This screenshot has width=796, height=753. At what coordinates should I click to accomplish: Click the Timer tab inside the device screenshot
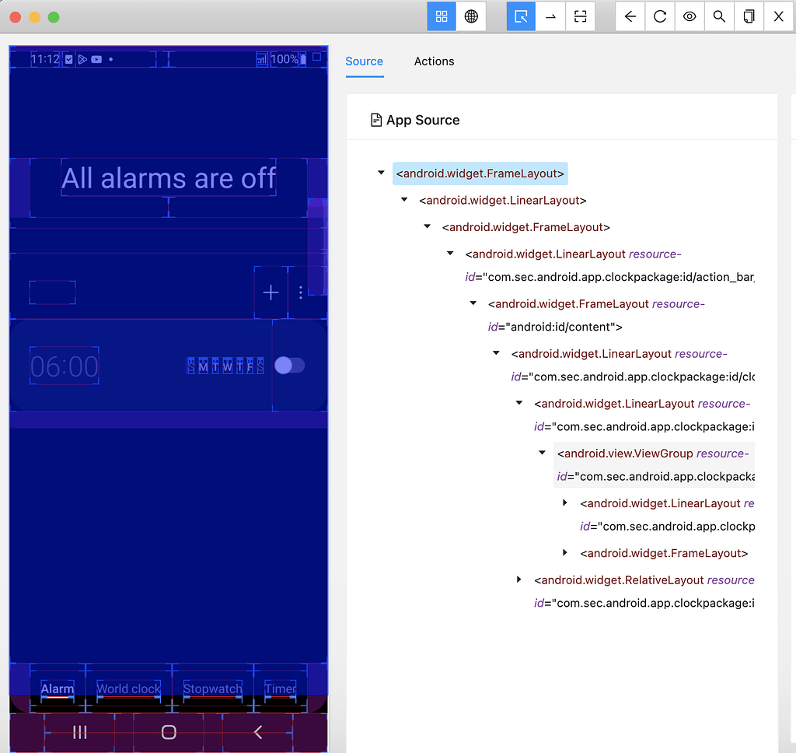(280, 688)
